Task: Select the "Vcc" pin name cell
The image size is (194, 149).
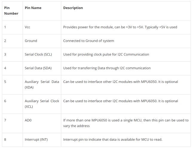Action: click(28, 27)
